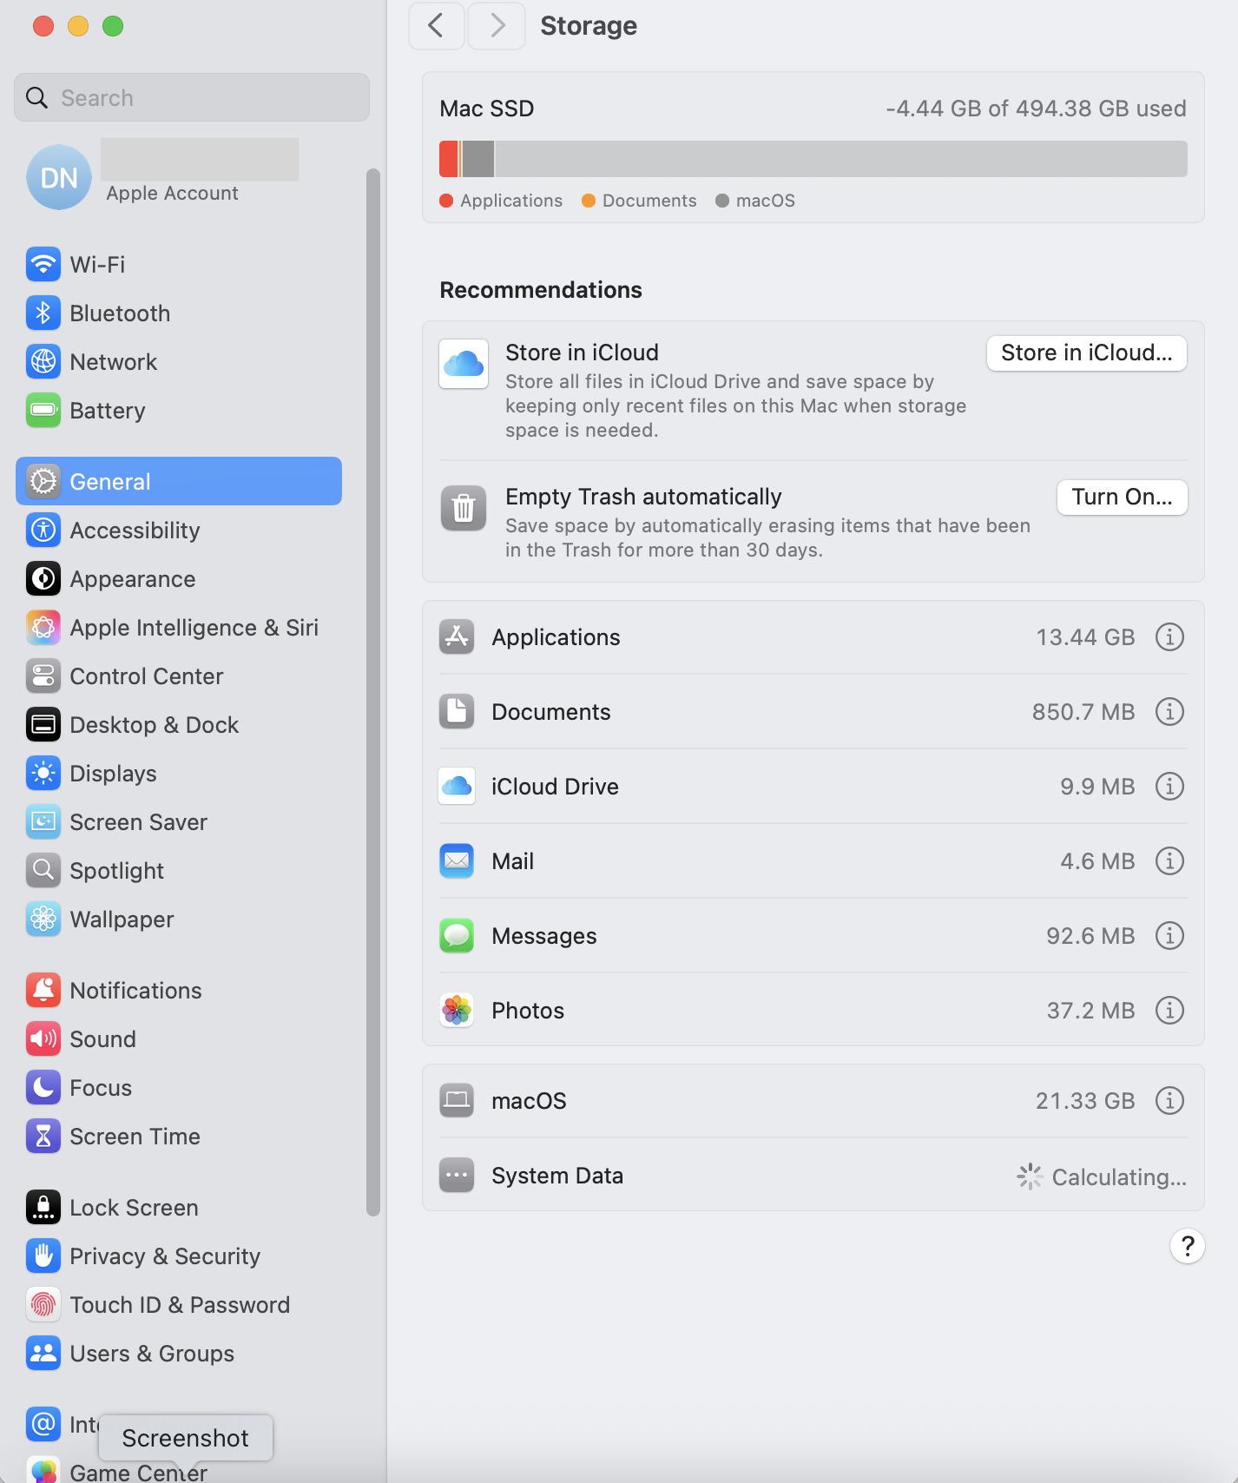Go to Screen Time settings
The image size is (1238, 1483).
(179, 1136)
